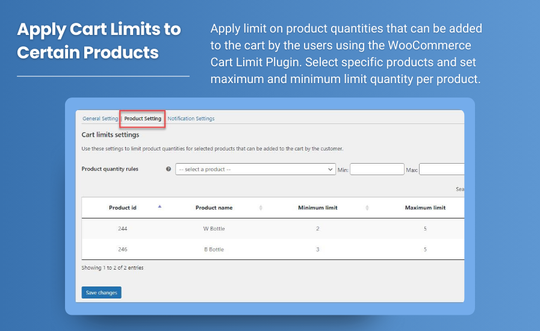
Task: Click minimum limit value for B Bottle
Action: pyautogui.click(x=317, y=249)
